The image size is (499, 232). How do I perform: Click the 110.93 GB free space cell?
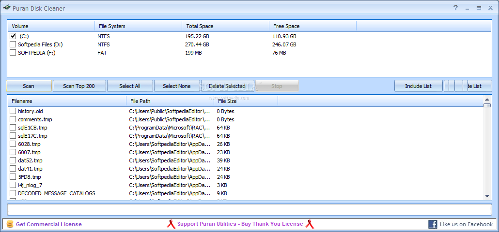pos(284,37)
